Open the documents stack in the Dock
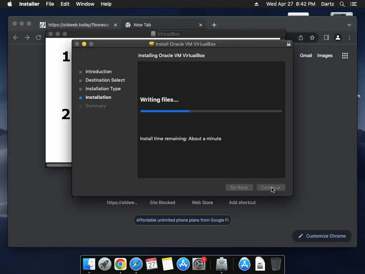The width and height of the screenshot is (365, 274). click(x=260, y=264)
